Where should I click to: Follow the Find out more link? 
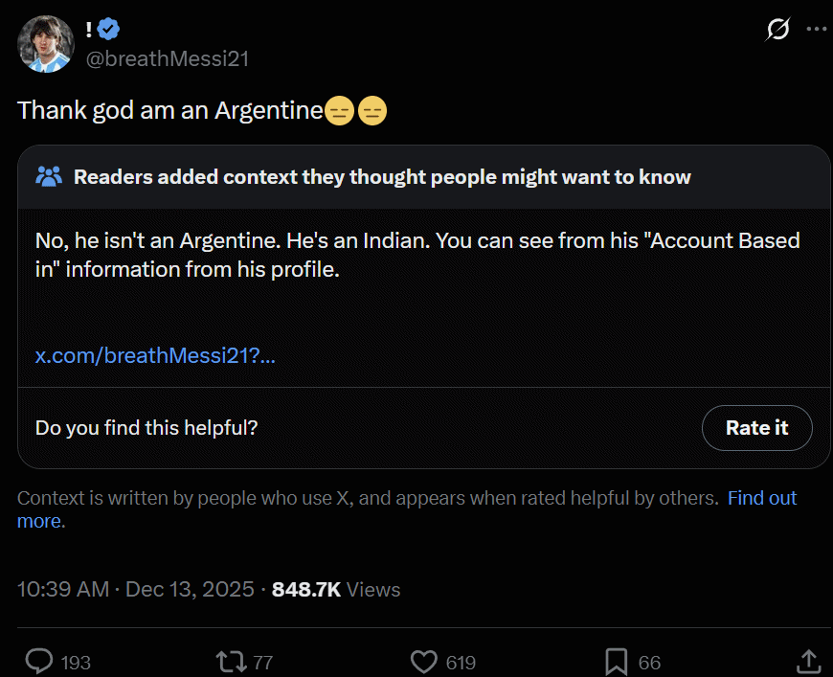click(761, 498)
